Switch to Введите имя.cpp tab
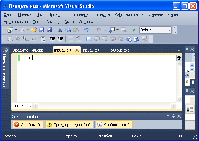Screen dimensions: 199x141 point(28,50)
